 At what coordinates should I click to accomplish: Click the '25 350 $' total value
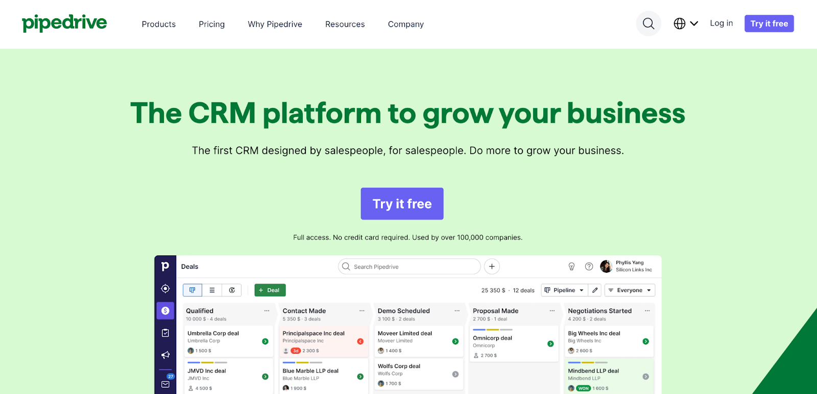(493, 291)
